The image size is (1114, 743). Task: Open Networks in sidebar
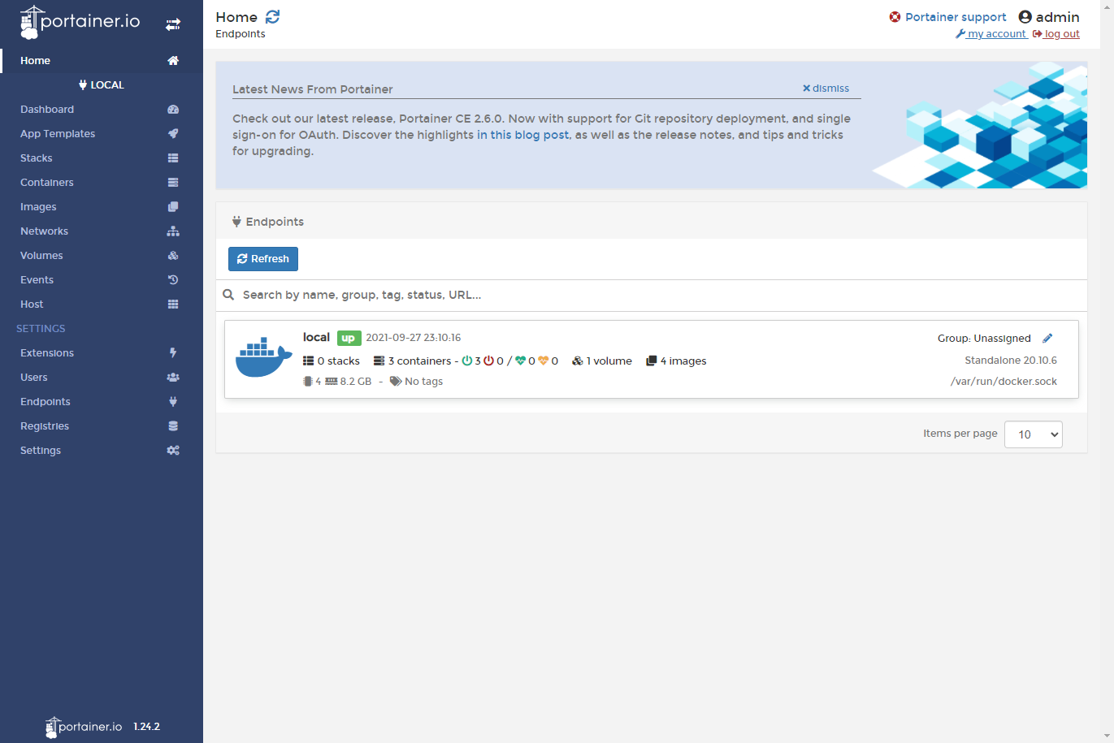pos(45,231)
